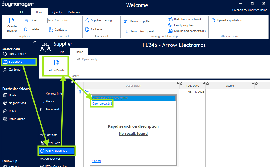The image size is (270, 167).
Task: Go back to simplified home
Action: [249, 10]
